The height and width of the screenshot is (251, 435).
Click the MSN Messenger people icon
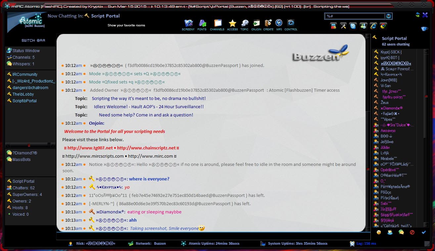[363, 26]
